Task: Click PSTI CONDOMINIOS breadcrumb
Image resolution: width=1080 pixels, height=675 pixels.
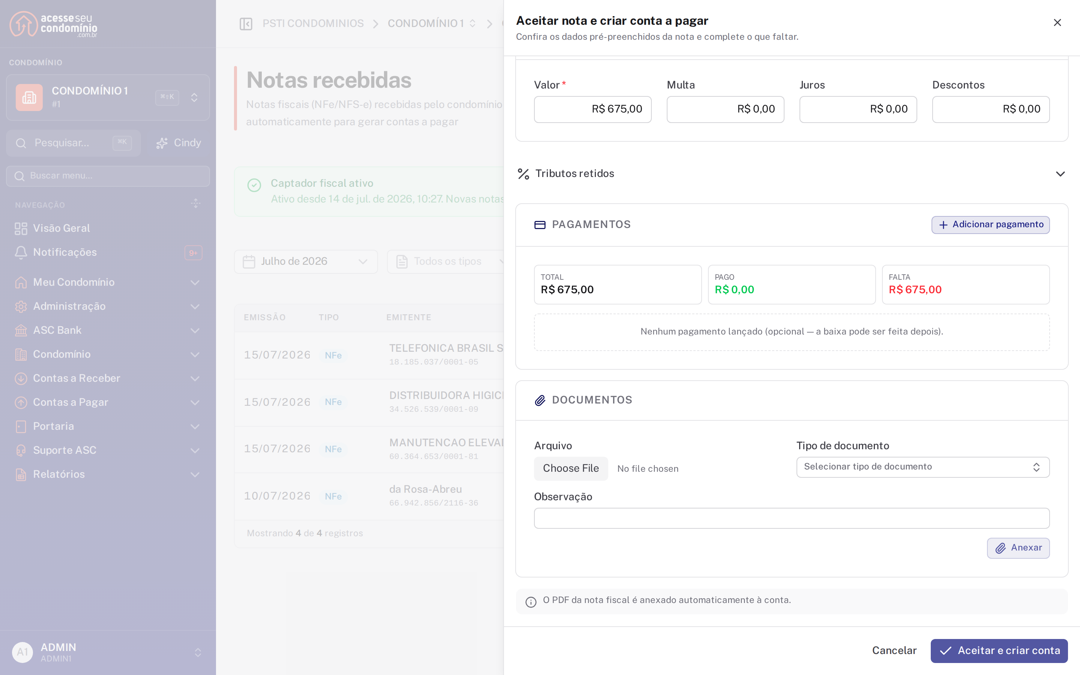Action: (x=313, y=24)
